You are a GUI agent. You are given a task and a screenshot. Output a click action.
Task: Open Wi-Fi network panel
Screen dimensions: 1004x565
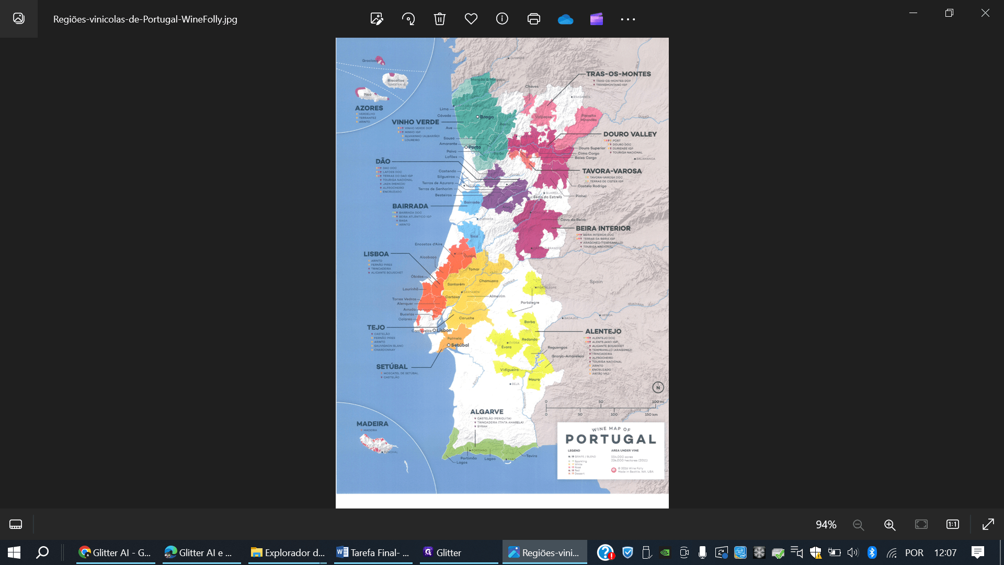892,552
